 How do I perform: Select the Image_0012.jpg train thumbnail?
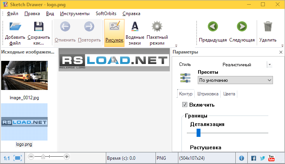[24, 75]
